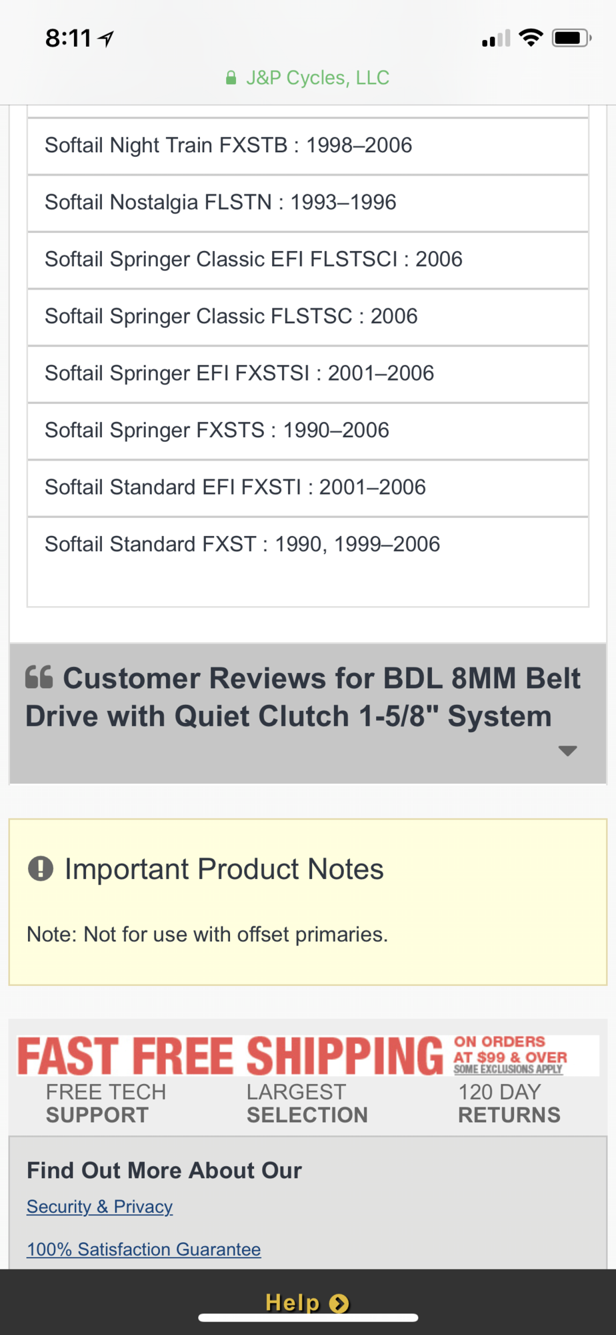
Task: Tap the Fast Free Shipping banner
Action: (x=307, y=1056)
